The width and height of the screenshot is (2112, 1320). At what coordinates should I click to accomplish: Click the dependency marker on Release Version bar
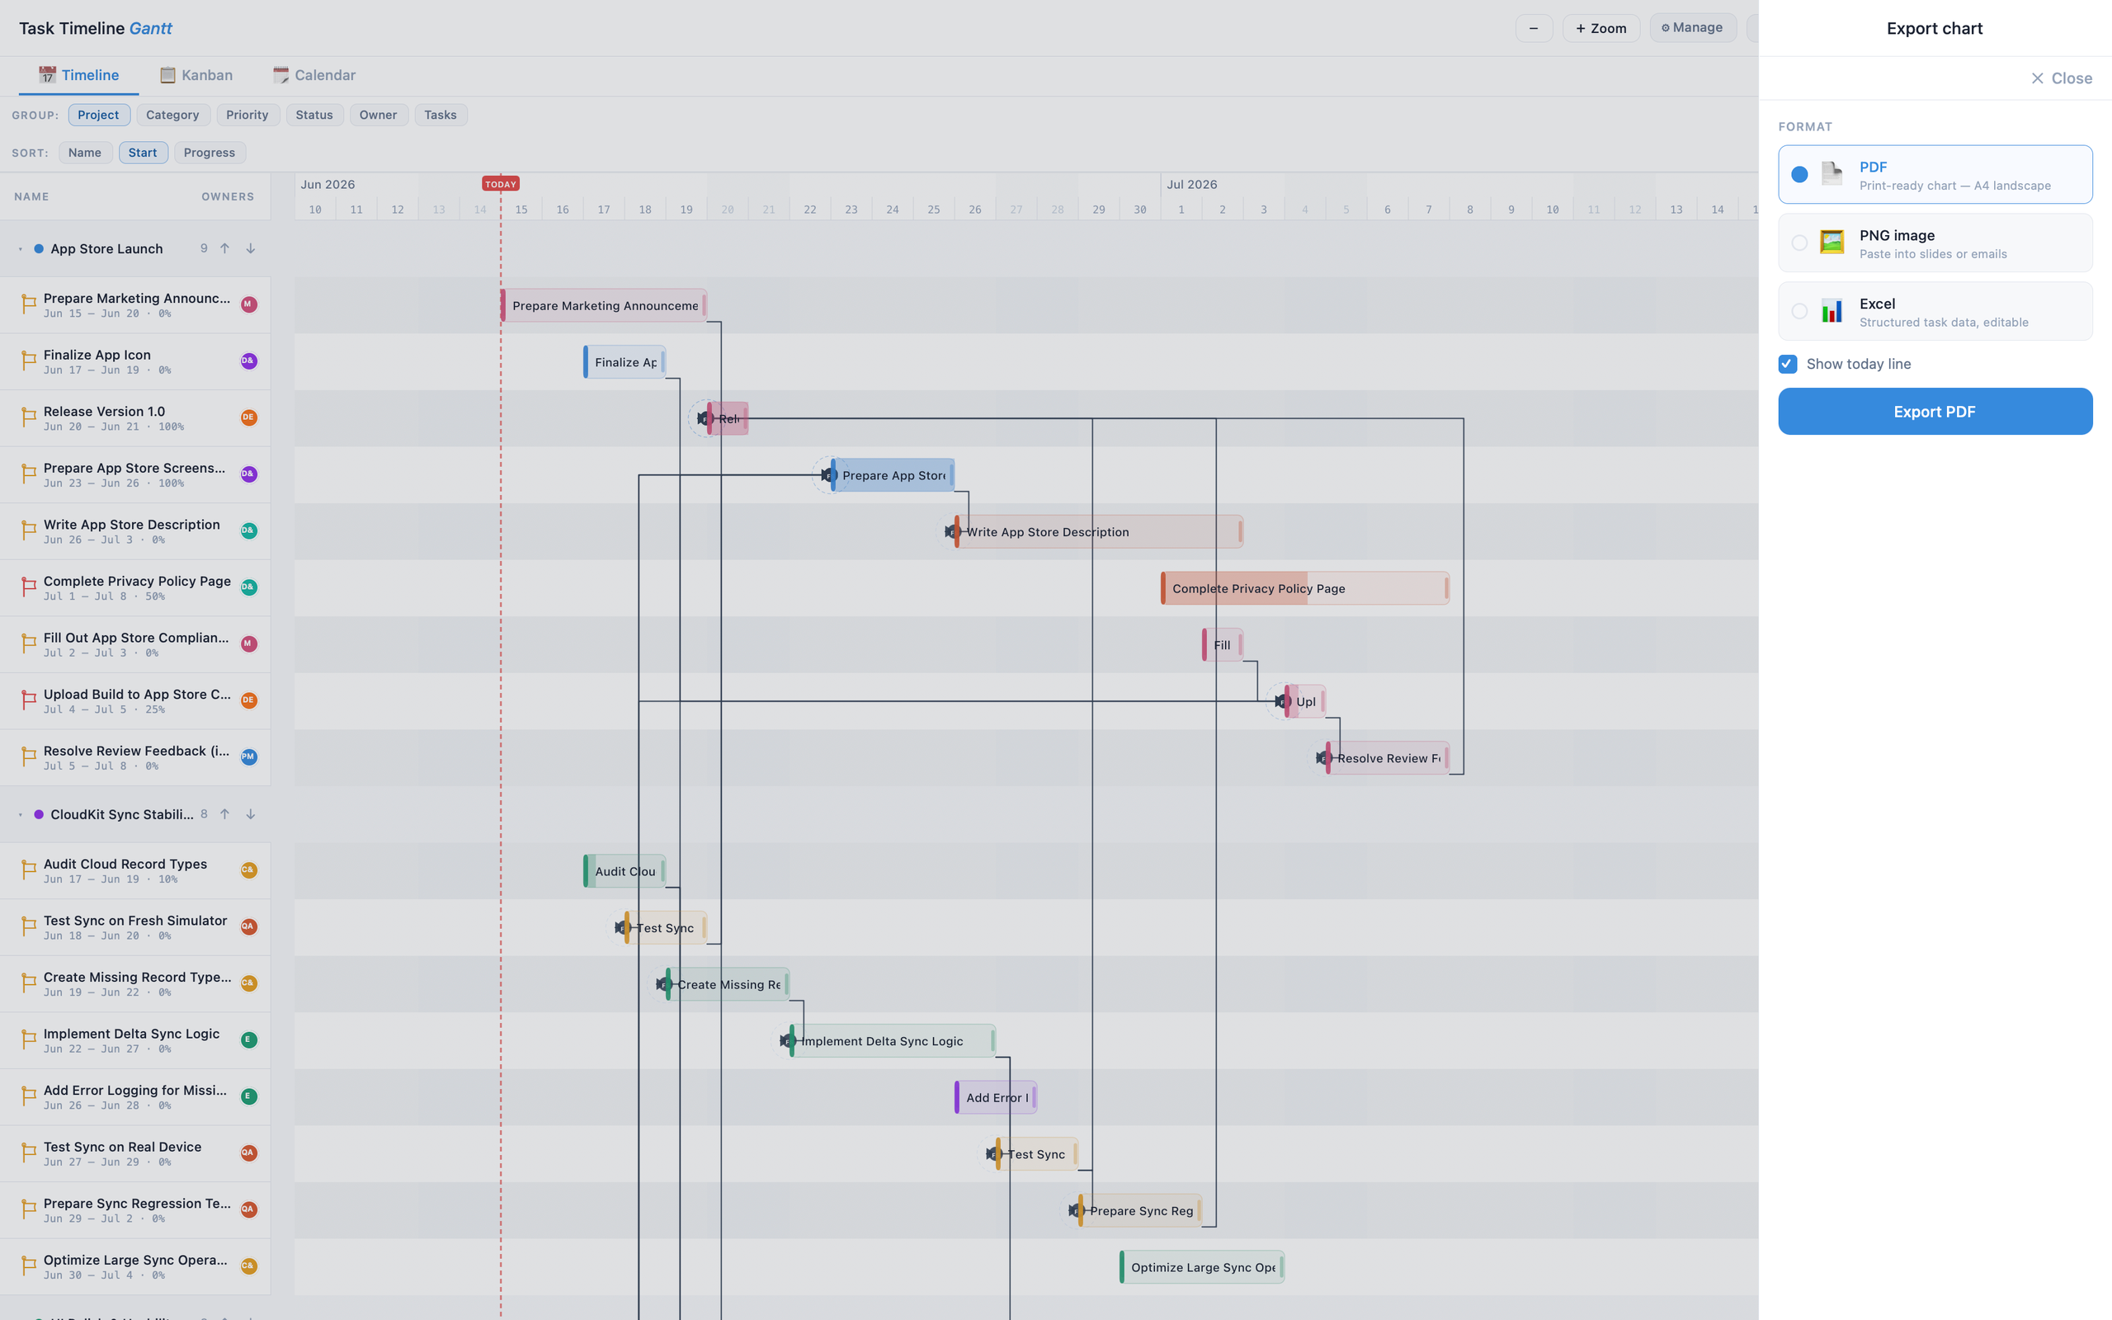click(705, 419)
